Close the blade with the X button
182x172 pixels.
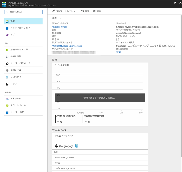click(x=180, y=3)
